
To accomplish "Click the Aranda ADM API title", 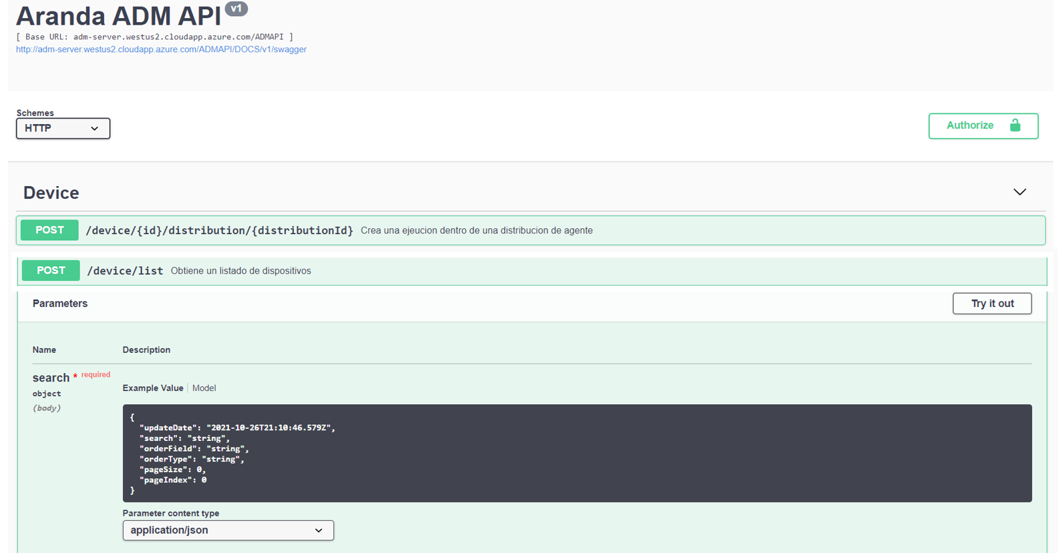I will tap(118, 16).
